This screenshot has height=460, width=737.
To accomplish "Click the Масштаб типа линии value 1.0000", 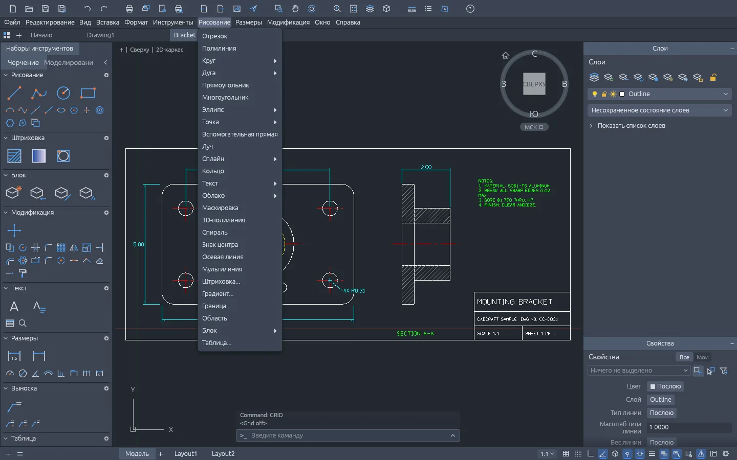I will (x=689, y=427).
